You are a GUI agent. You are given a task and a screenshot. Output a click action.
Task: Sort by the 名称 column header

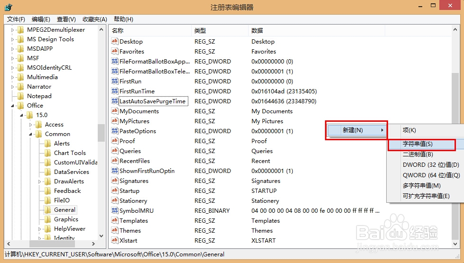pyautogui.click(x=150, y=30)
